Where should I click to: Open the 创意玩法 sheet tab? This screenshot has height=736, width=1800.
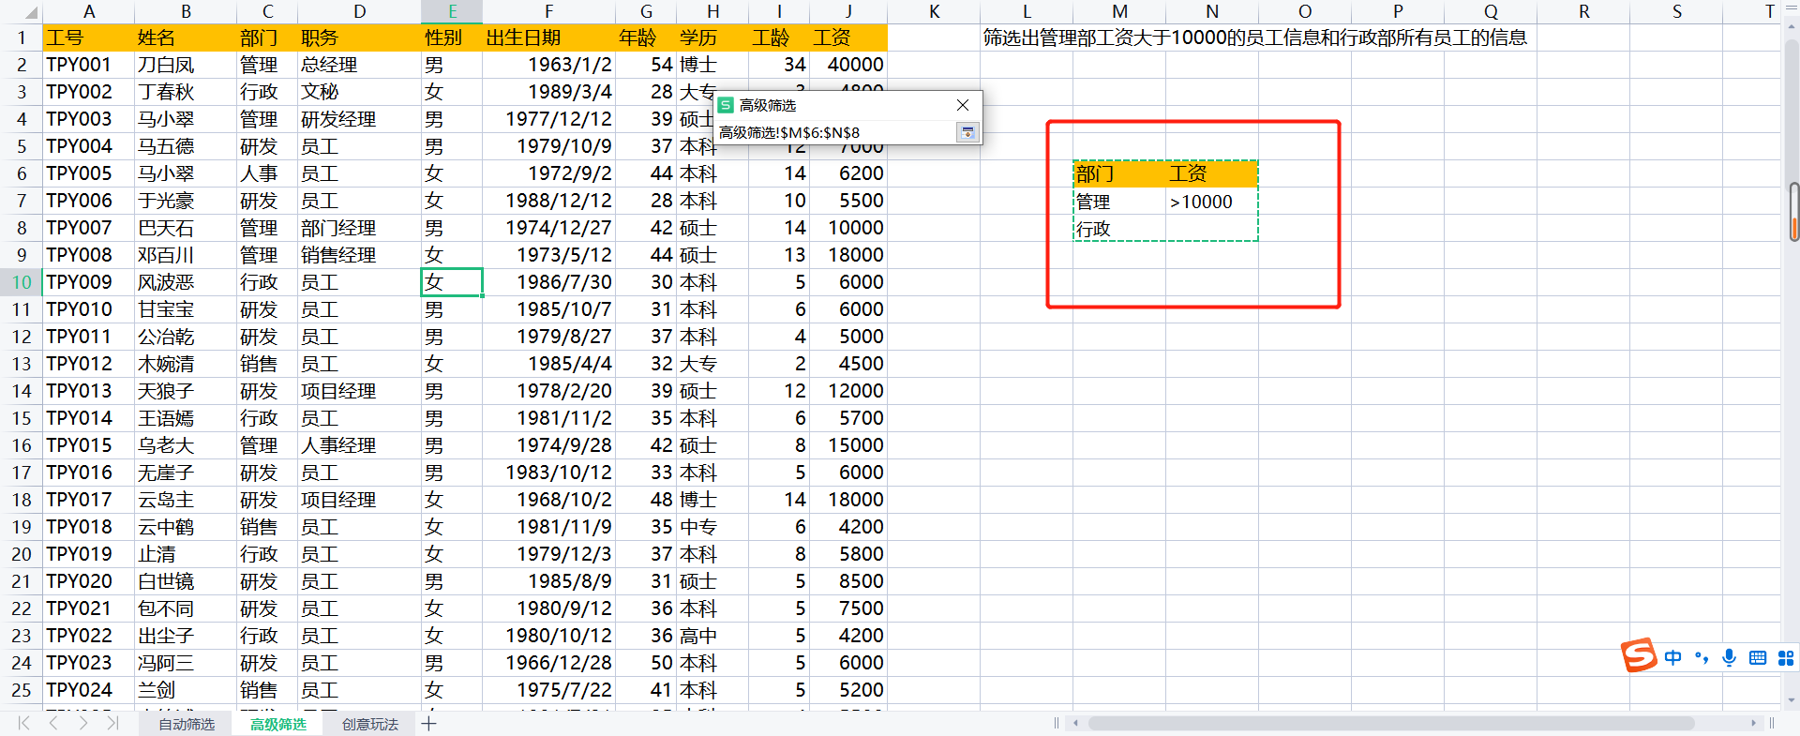(x=369, y=724)
